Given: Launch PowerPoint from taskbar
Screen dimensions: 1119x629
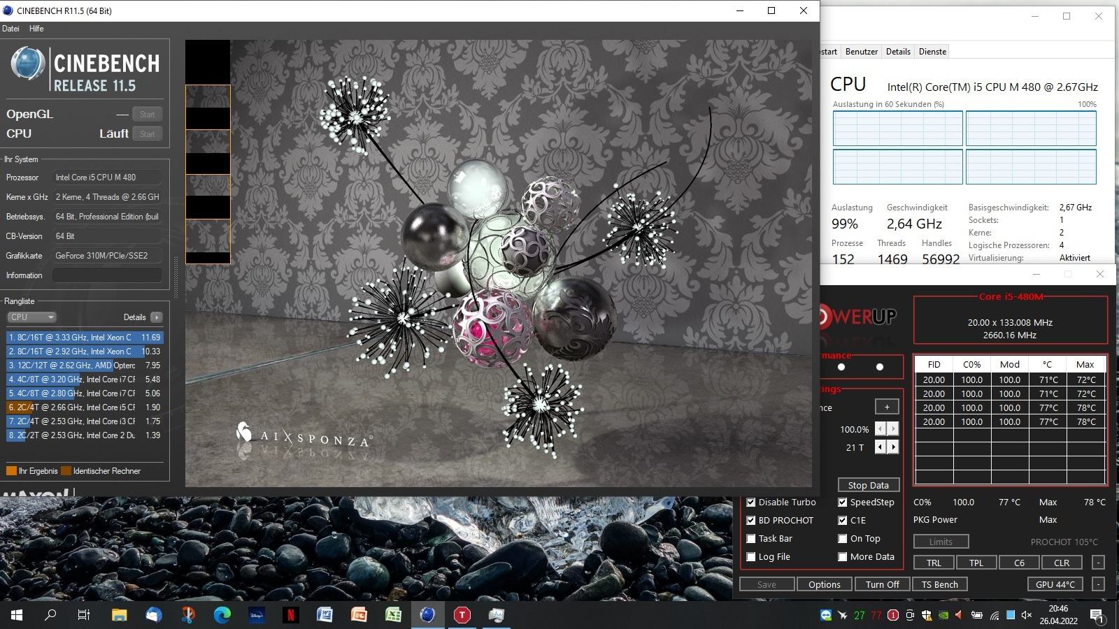Looking at the screenshot, I should tap(359, 615).
